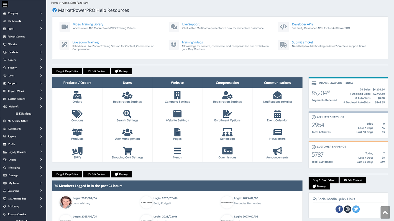Open the Products box icon
The width and height of the screenshot is (394, 221).
77,132
